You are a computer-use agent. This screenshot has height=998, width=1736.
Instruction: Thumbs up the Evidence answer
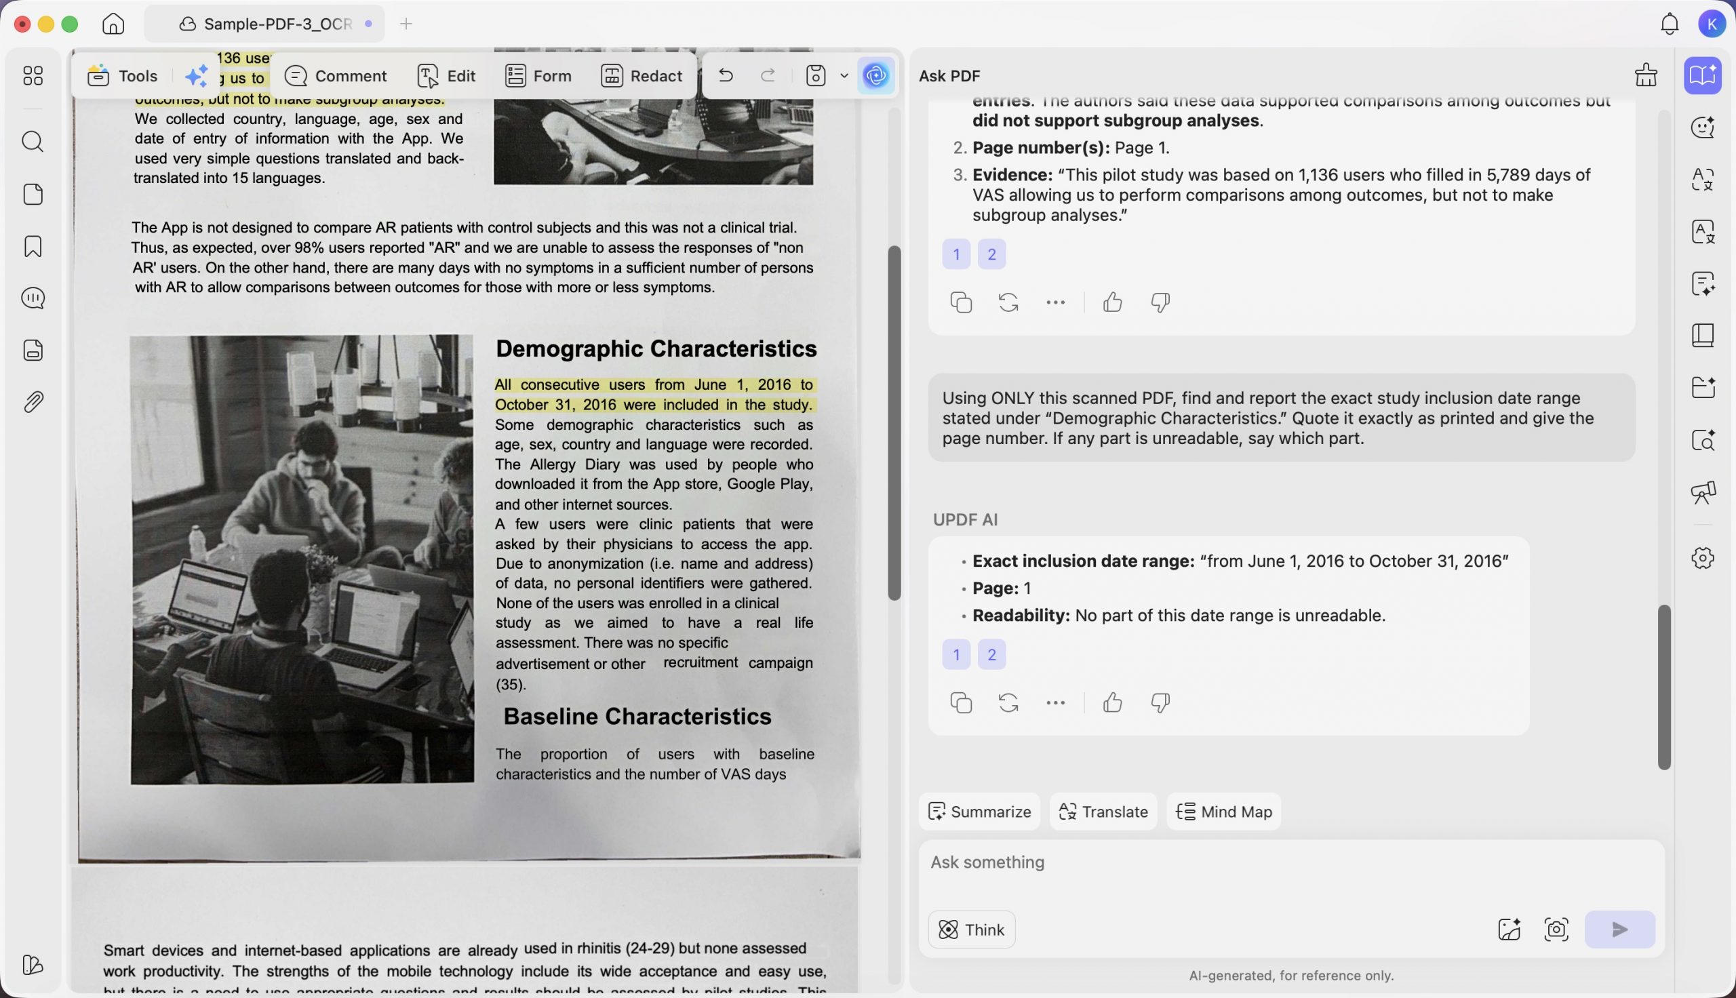(1112, 302)
